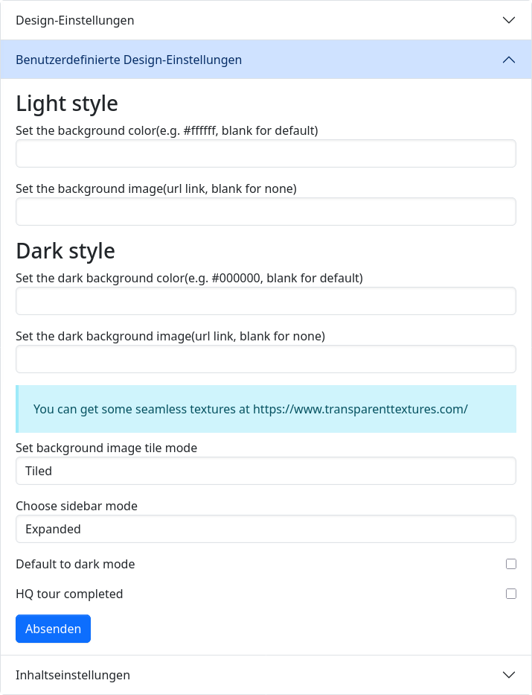The height and width of the screenshot is (695, 532).
Task: Click the Light style heading
Action: (x=67, y=103)
